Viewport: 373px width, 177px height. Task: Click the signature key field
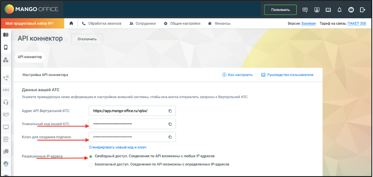[132, 137]
